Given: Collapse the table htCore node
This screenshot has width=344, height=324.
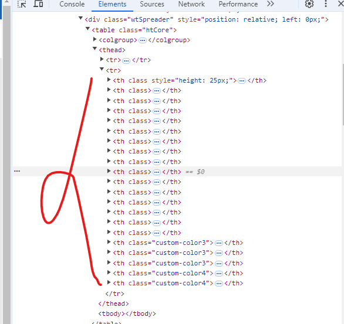Looking at the screenshot, I should point(87,29).
